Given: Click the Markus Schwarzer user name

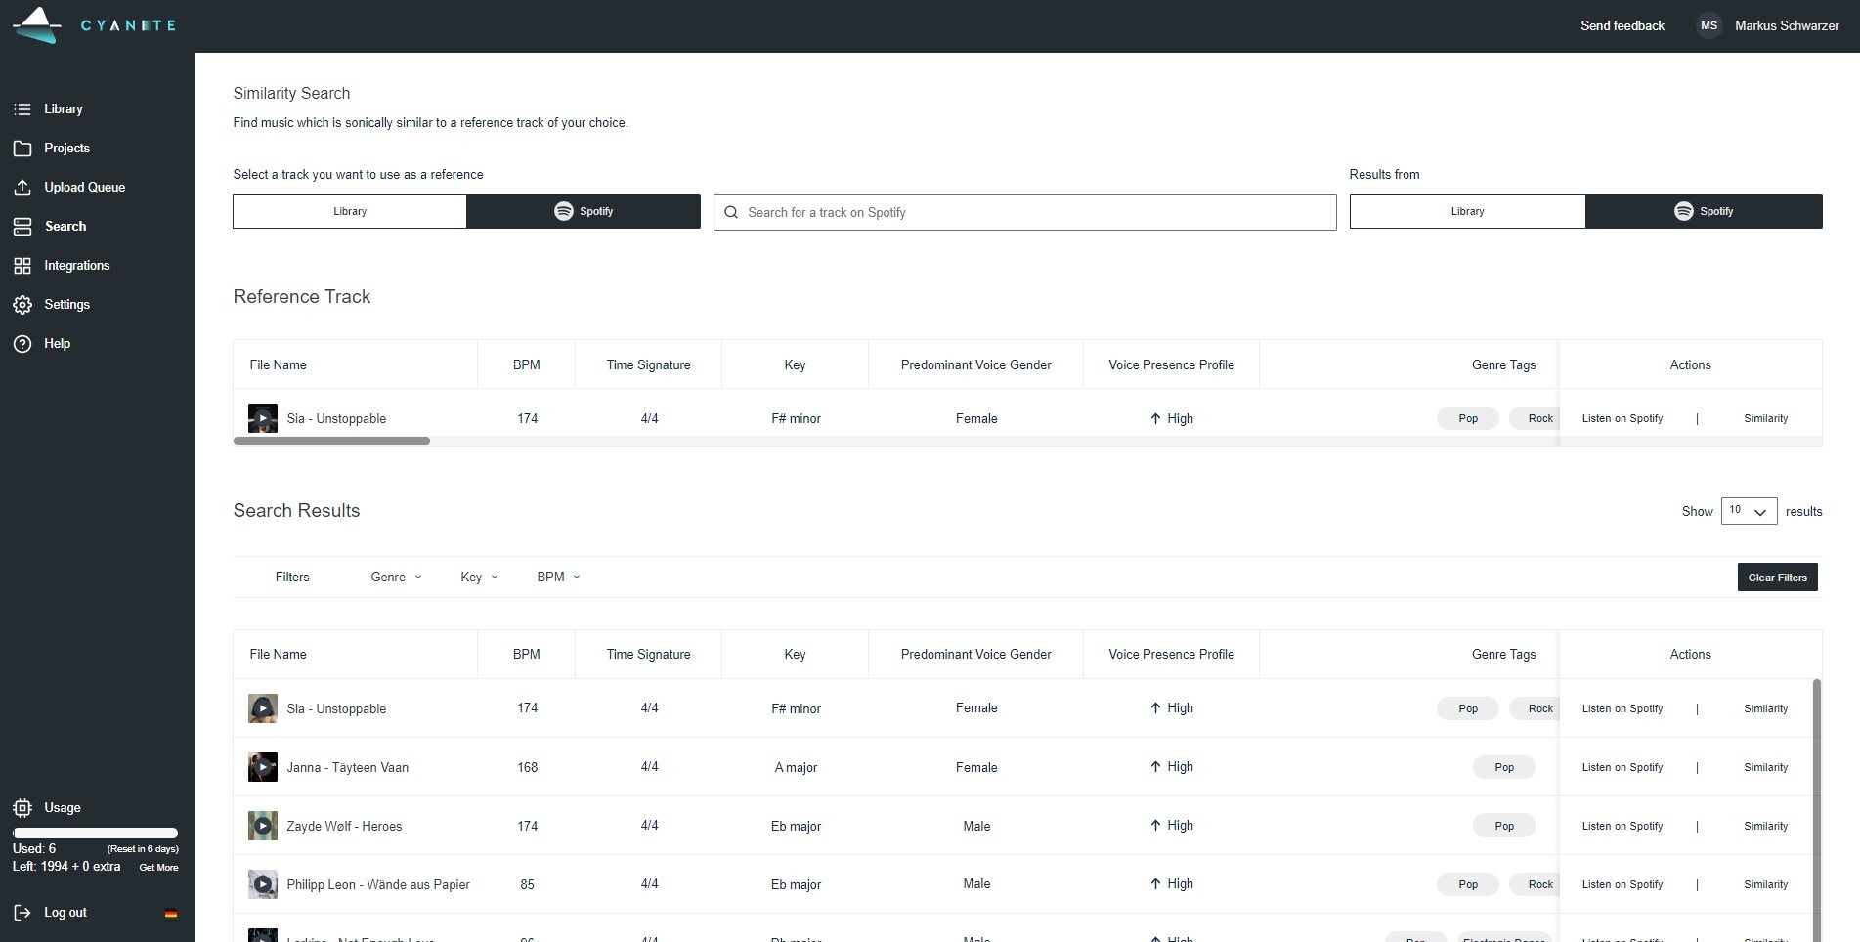Looking at the screenshot, I should pyautogui.click(x=1787, y=26).
